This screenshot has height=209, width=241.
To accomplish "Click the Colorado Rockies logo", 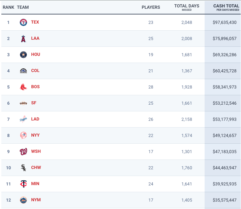I will pyautogui.click(x=23, y=71).
